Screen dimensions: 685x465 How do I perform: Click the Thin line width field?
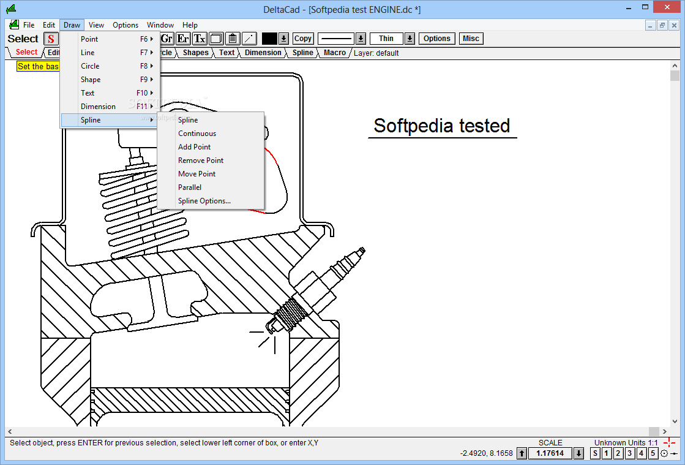click(386, 39)
